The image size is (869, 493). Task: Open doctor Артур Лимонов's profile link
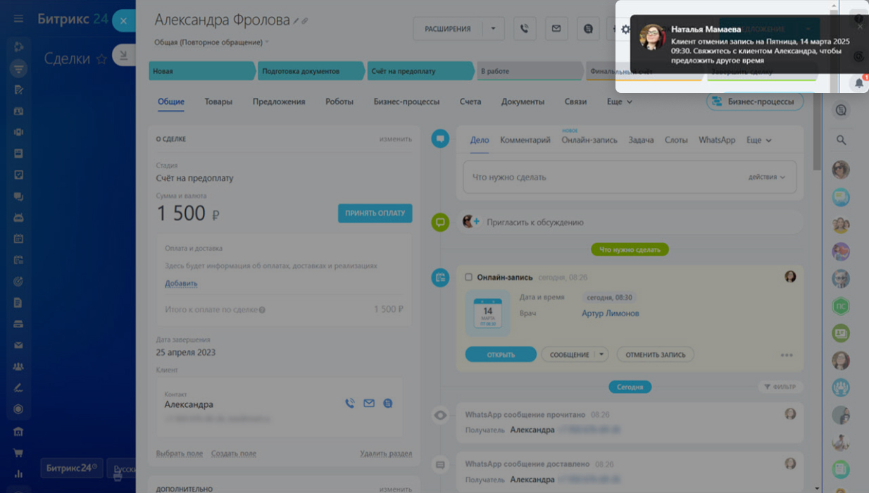pos(611,313)
